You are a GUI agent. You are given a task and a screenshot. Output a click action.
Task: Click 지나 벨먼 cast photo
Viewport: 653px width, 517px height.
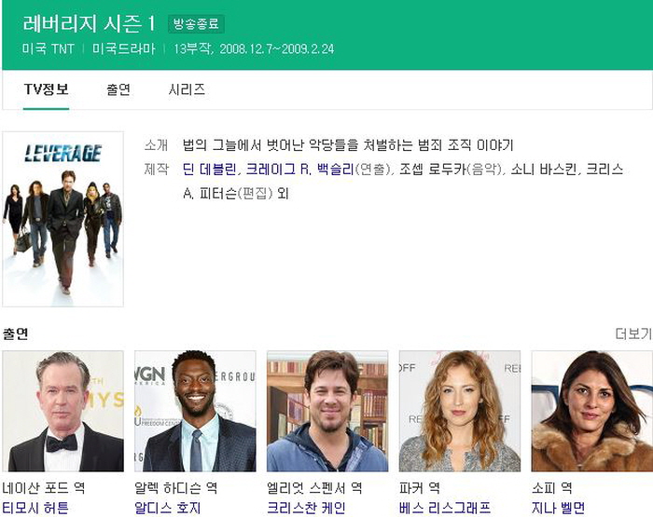pos(591,411)
